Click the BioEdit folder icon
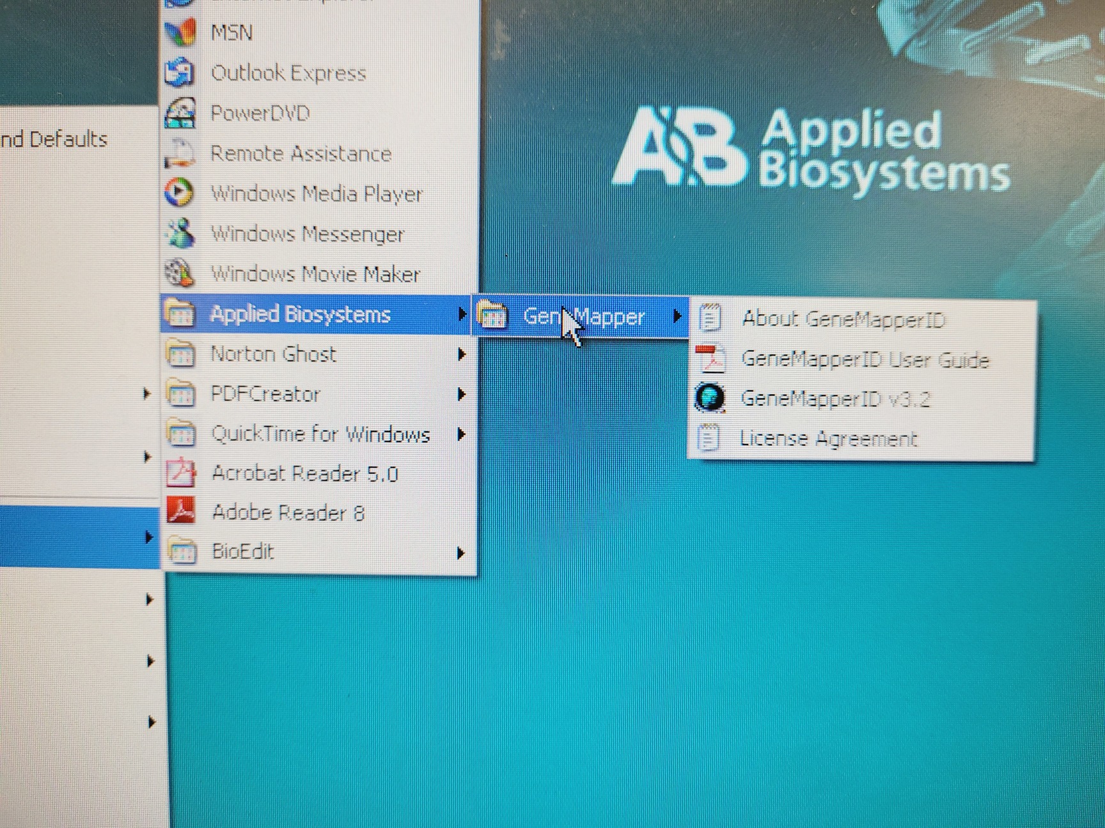Screen dimensions: 1105x828 [183, 551]
